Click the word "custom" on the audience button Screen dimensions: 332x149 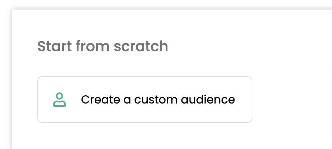click(x=156, y=100)
